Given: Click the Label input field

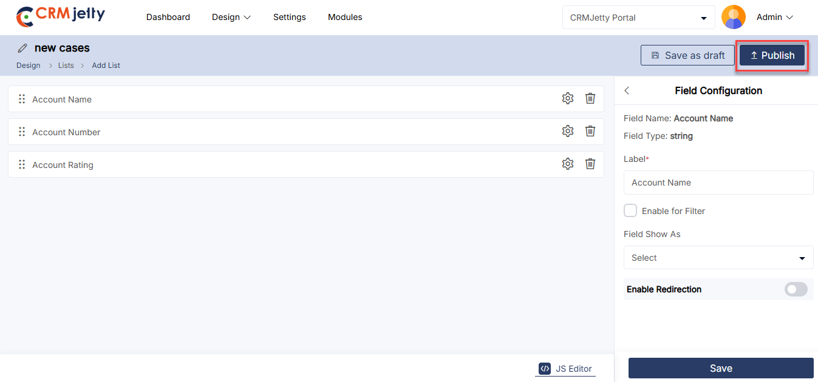Looking at the screenshot, I should [x=718, y=183].
